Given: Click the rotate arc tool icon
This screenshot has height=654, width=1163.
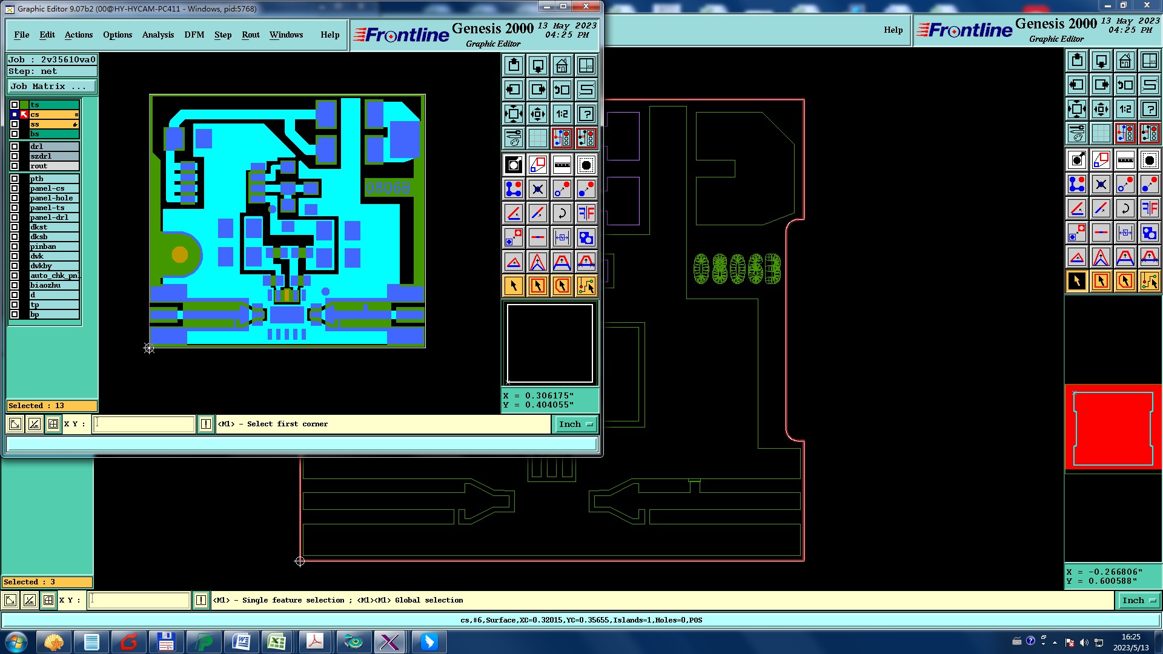Looking at the screenshot, I should (562, 213).
